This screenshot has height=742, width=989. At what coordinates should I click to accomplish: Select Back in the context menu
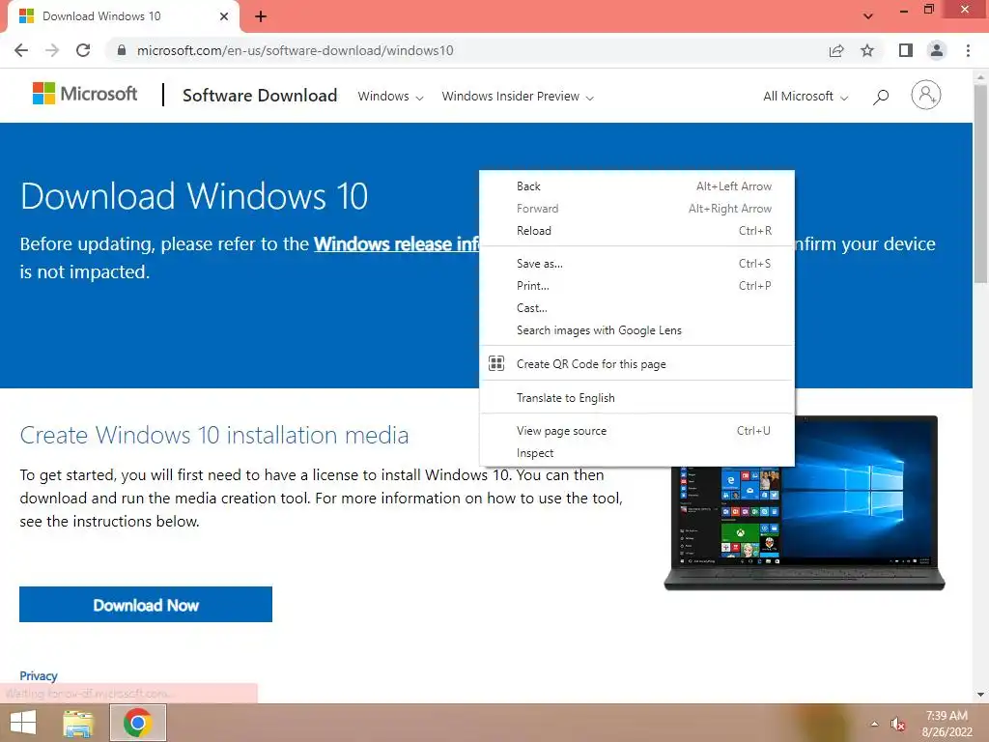coord(637,186)
